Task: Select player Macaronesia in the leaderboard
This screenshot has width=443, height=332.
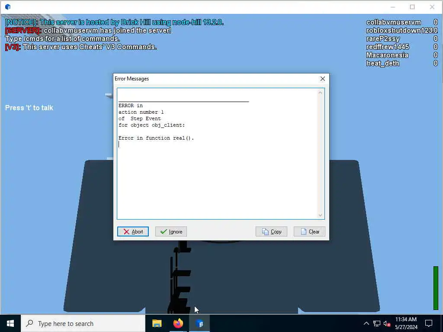Action: [x=387, y=55]
